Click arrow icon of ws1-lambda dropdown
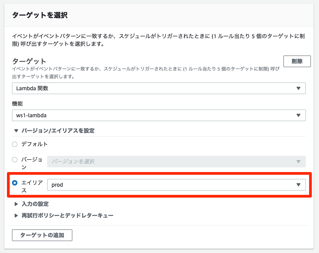 (x=299, y=115)
